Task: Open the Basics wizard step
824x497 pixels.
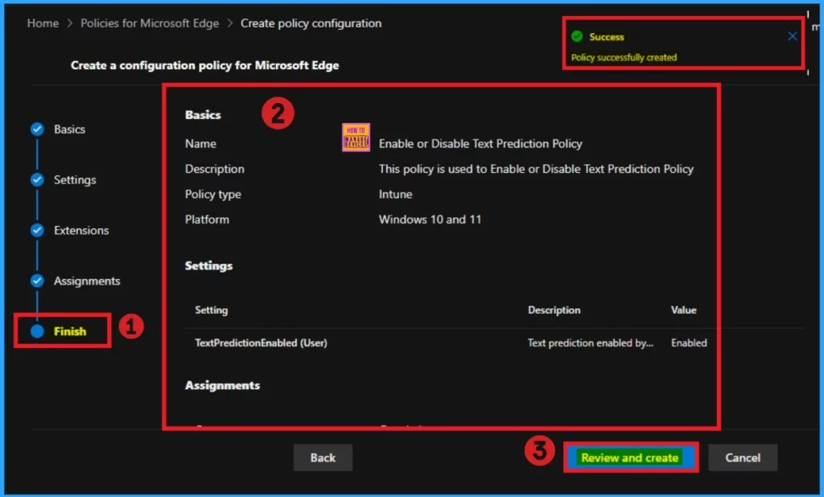Action: tap(69, 129)
